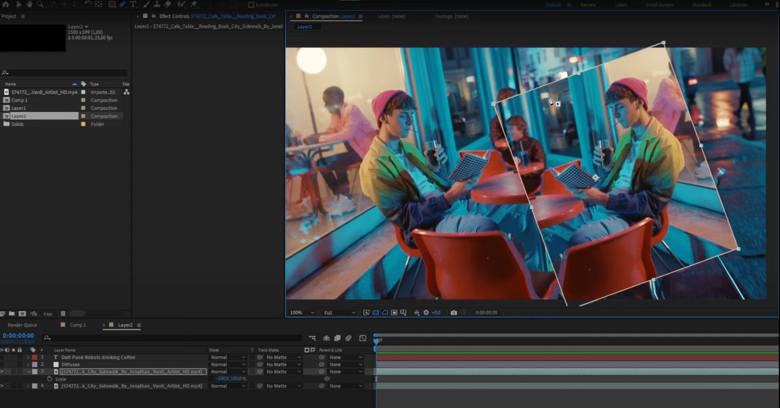Select the Roto Brush tool
The image size is (780, 408).
tap(182, 5)
